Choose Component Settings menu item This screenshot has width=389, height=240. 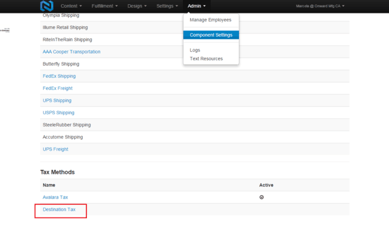[x=211, y=35]
